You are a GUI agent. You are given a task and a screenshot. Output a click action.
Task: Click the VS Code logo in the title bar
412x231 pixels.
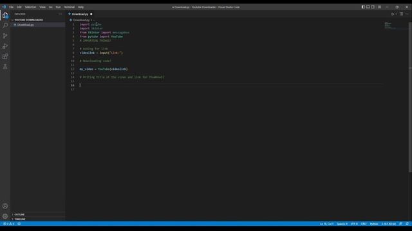(x=4, y=7)
